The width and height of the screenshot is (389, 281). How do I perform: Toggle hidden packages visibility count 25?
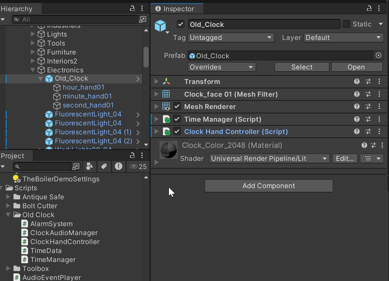tap(138, 166)
